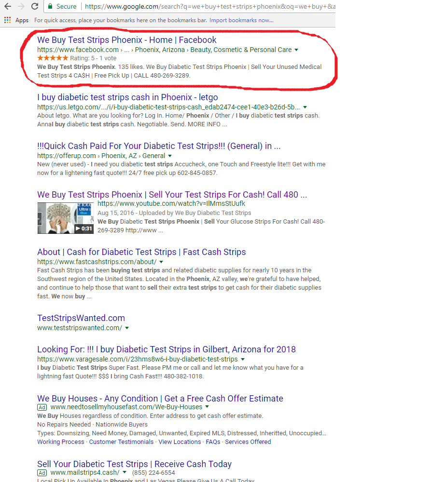This screenshot has height=482, width=430.
Task: Click the https://www.facebook.com breadcrumb URL
Action: pos(78,50)
